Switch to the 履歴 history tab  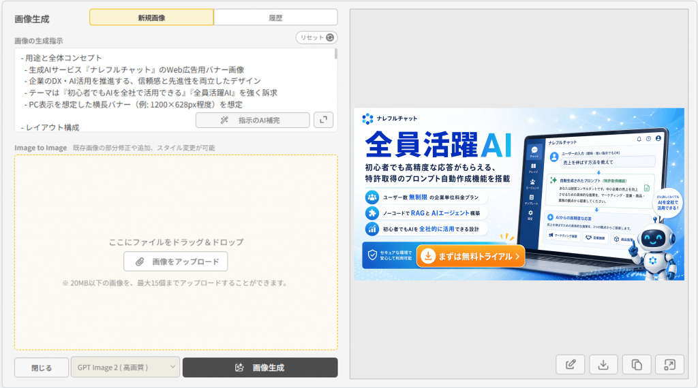tap(275, 18)
